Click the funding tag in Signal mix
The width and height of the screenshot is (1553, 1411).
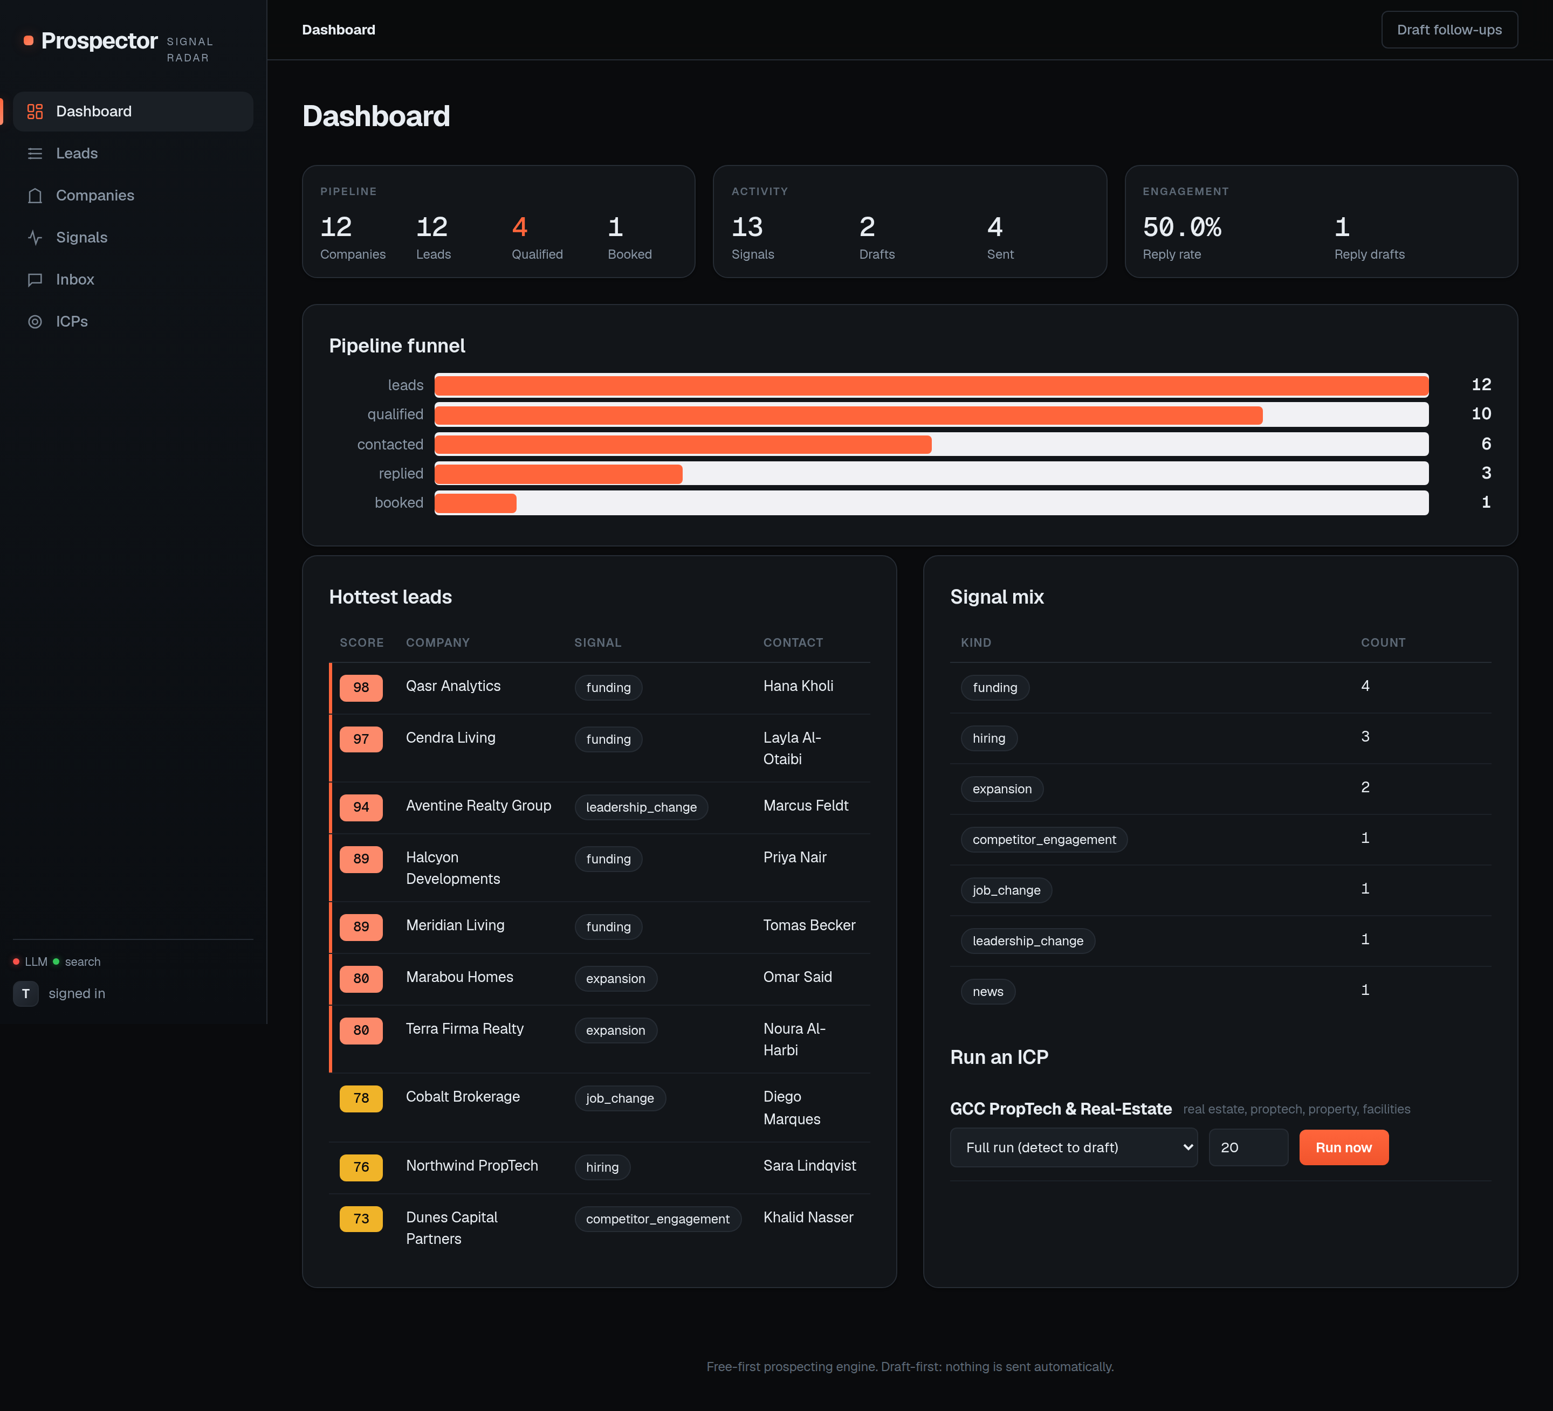[x=994, y=687]
